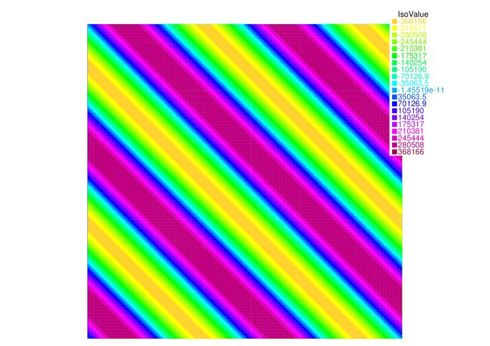
Task: Click the legend label -368166
Action: tap(412, 21)
